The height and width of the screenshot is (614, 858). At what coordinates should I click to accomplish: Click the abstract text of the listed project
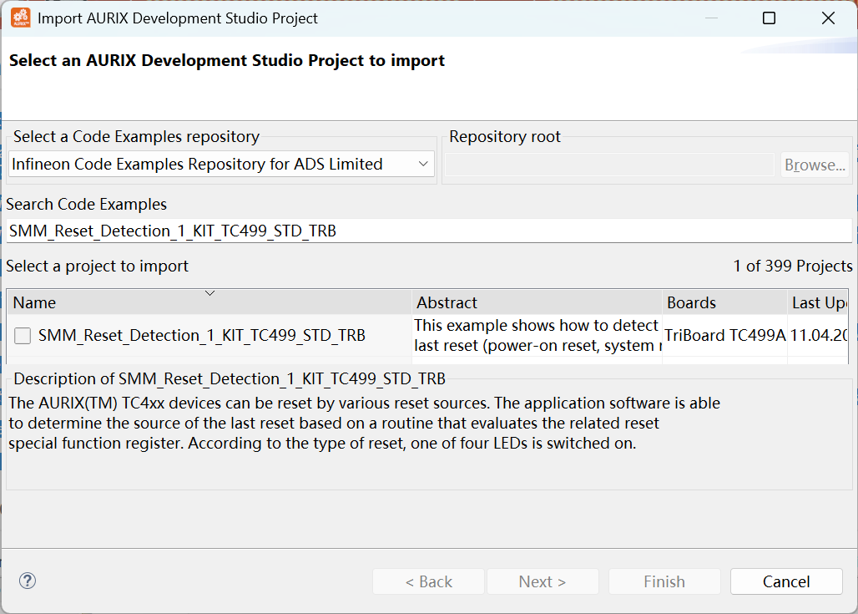(x=537, y=336)
